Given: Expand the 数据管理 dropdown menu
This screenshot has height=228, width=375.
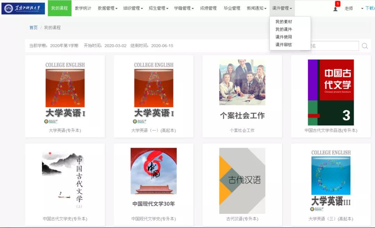Looking at the screenshot, I should click(x=107, y=8).
